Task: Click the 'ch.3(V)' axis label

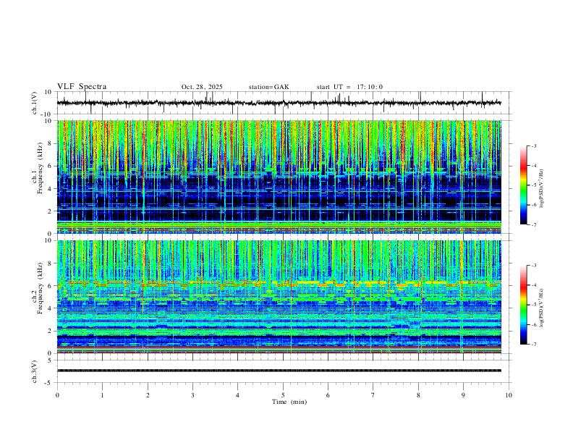Action: pos(35,371)
